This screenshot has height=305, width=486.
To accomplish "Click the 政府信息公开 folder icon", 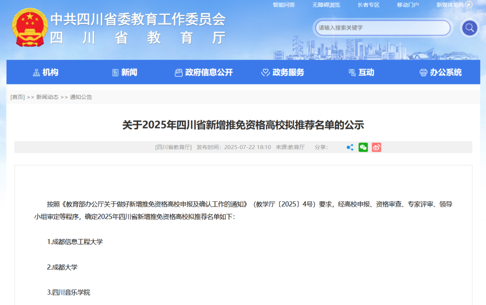I will 179,73.
